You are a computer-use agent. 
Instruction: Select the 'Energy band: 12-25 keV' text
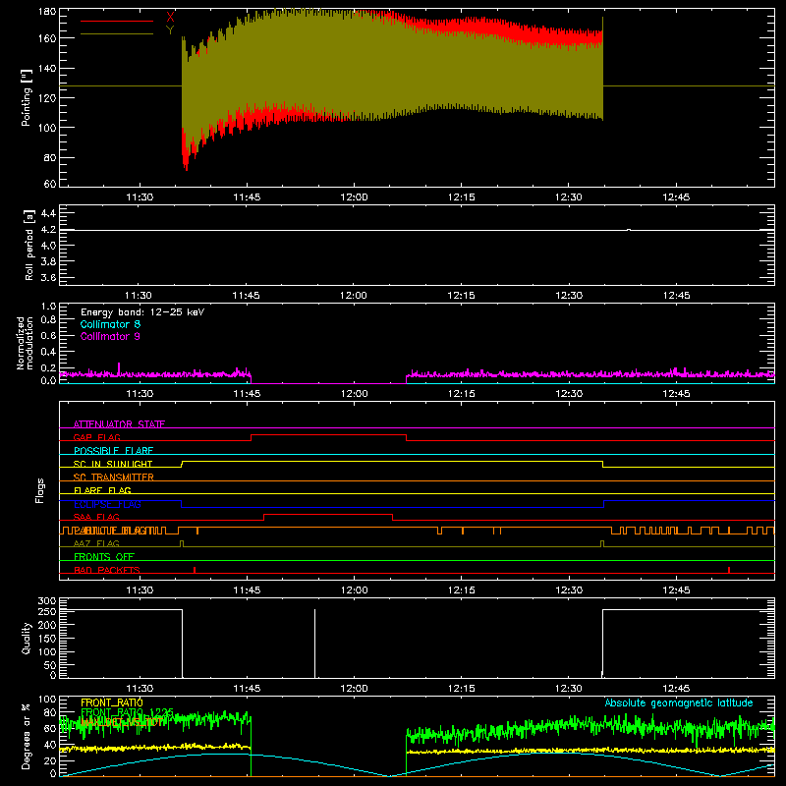[142, 312]
